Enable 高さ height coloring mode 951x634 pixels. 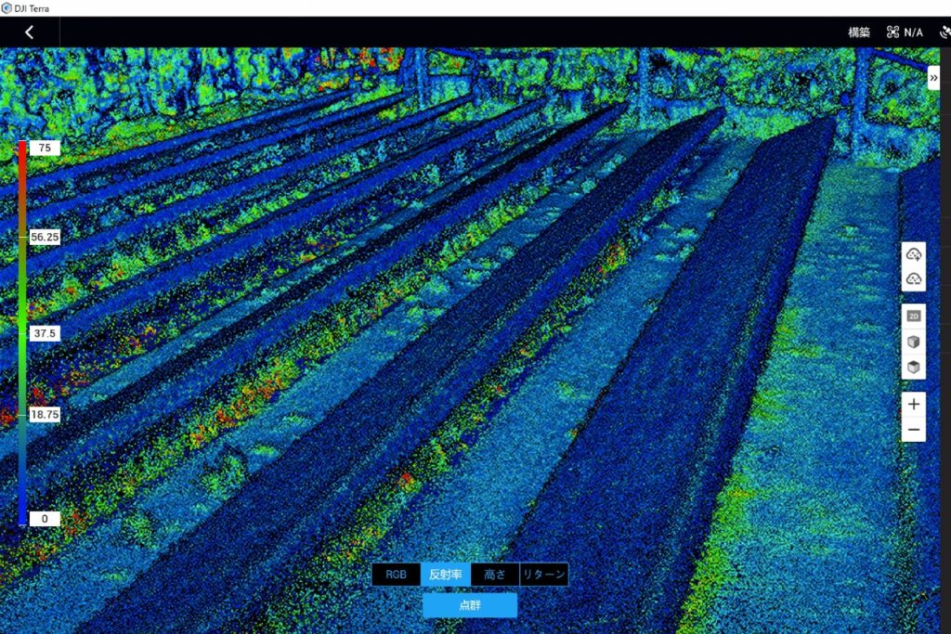click(494, 574)
